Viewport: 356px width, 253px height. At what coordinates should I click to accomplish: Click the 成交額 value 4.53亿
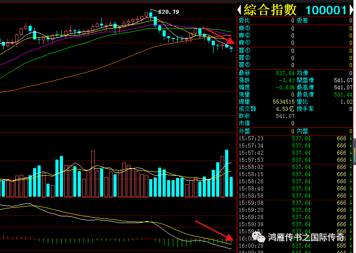[285, 109]
